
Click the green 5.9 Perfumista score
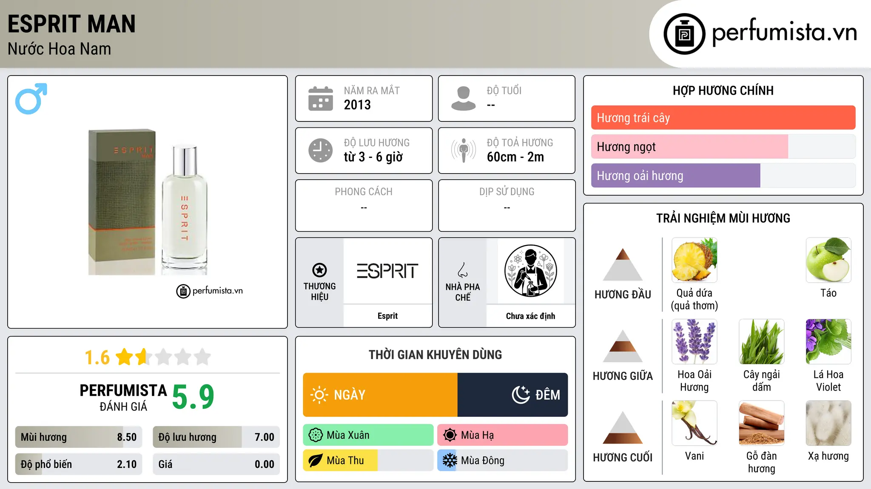[x=193, y=396]
